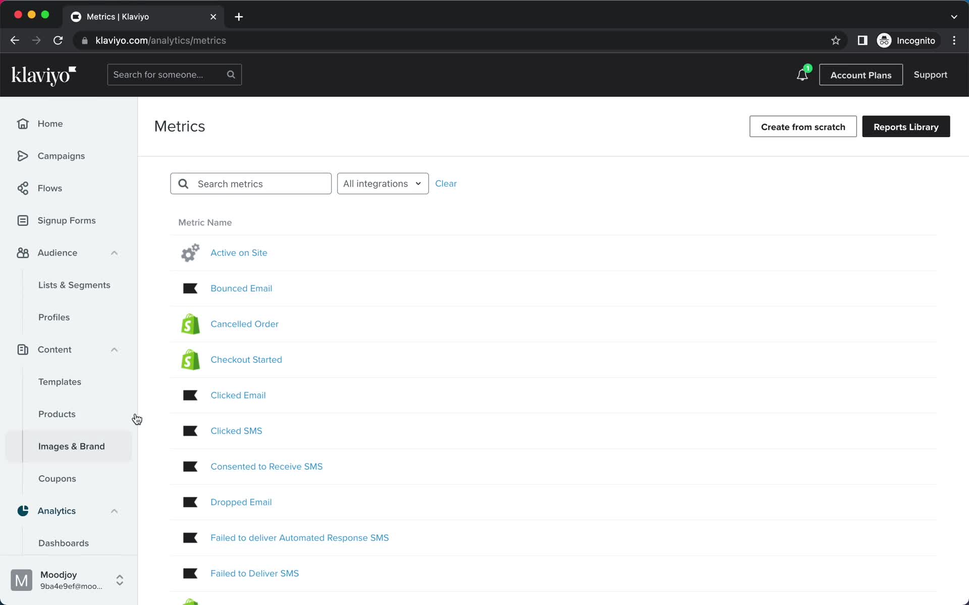Click the Flows navigation icon
969x605 pixels.
23,188
